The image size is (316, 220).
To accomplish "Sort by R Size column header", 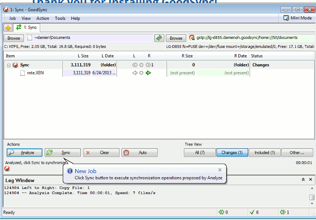I will [181, 56].
